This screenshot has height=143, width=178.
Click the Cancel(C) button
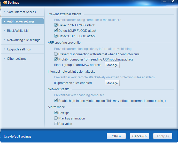[x=140, y=136]
